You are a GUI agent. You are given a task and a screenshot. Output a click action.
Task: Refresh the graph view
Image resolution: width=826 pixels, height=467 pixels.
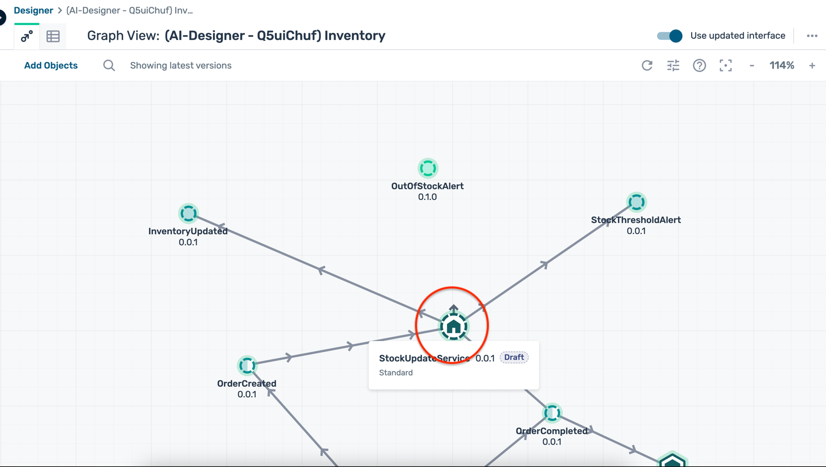[x=647, y=66]
